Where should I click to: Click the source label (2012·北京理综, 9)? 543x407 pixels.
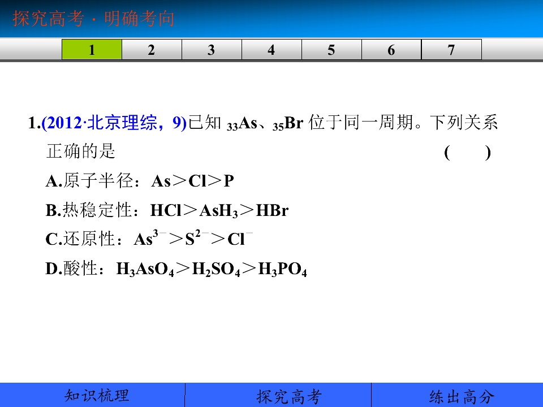pos(114,123)
